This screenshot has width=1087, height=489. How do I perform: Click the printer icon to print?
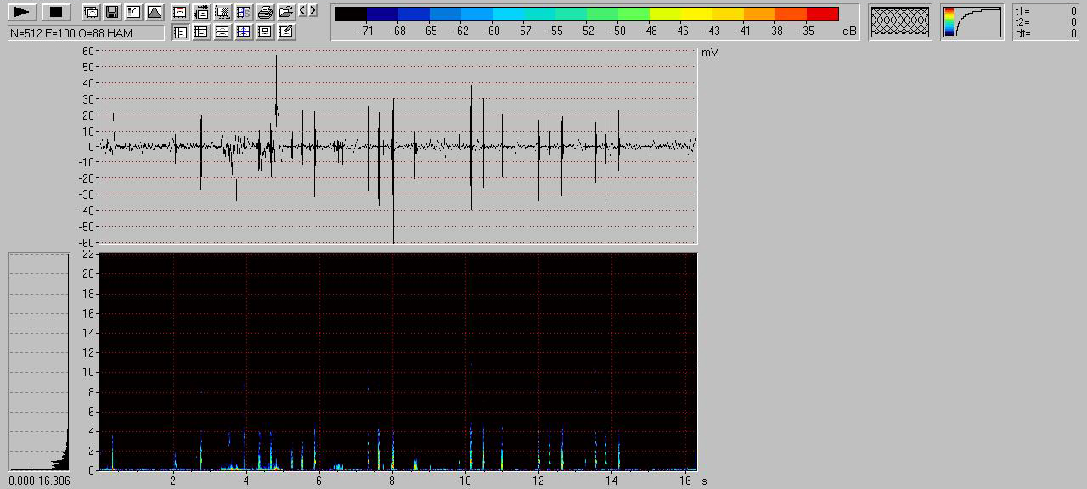[x=265, y=12]
